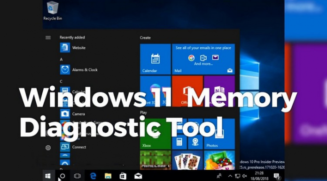
Task: Show hidden tray icons chevron
Action: [x=230, y=176]
